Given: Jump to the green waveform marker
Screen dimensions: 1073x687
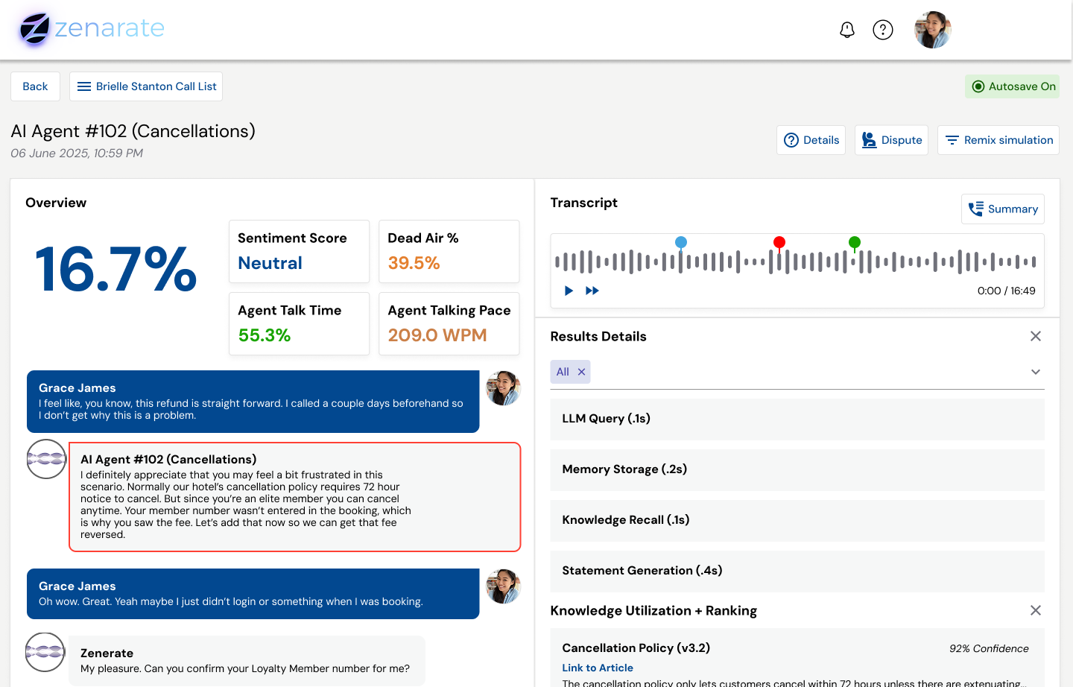Looking at the screenshot, I should 855,243.
